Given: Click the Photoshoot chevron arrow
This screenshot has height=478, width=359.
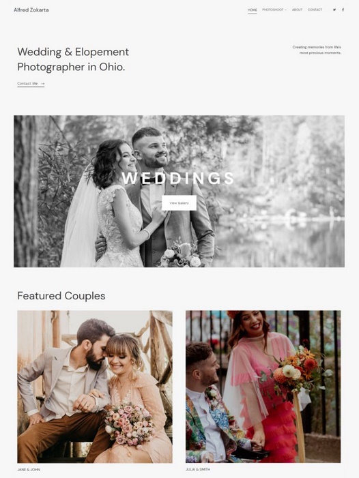Looking at the screenshot, I should tap(285, 10).
